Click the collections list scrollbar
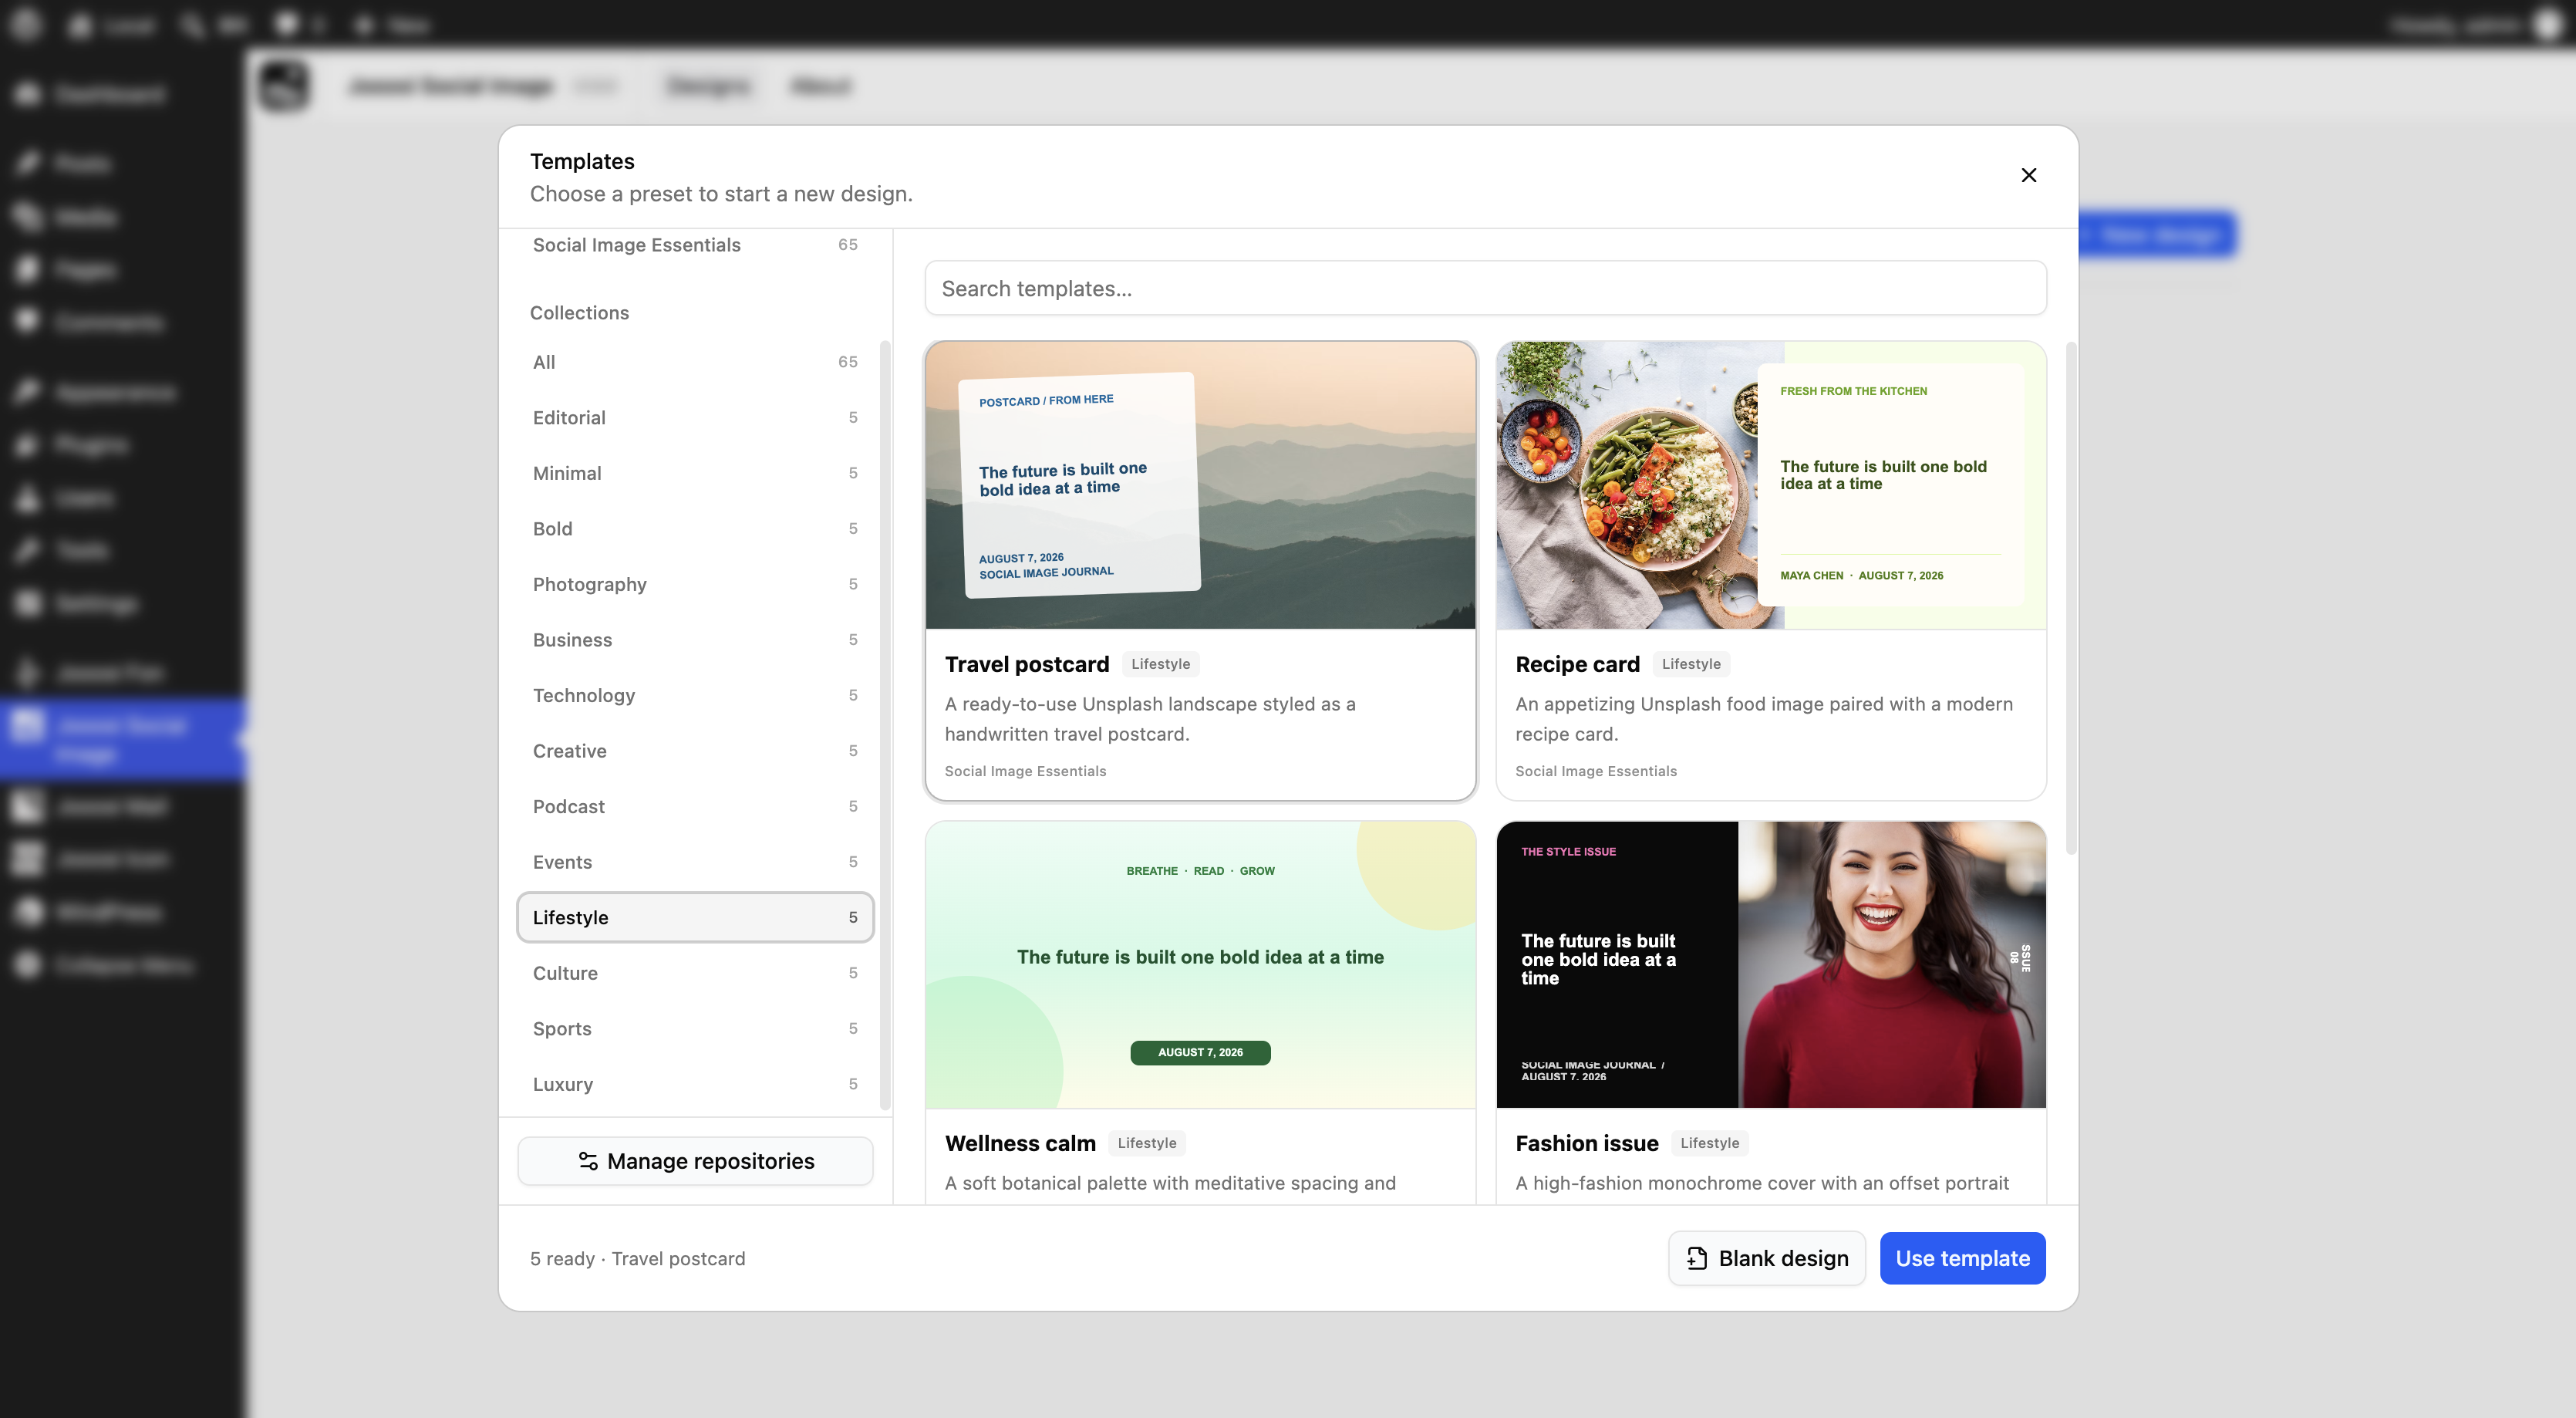This screenshot has height=1418, width=2576. (884, 725)
